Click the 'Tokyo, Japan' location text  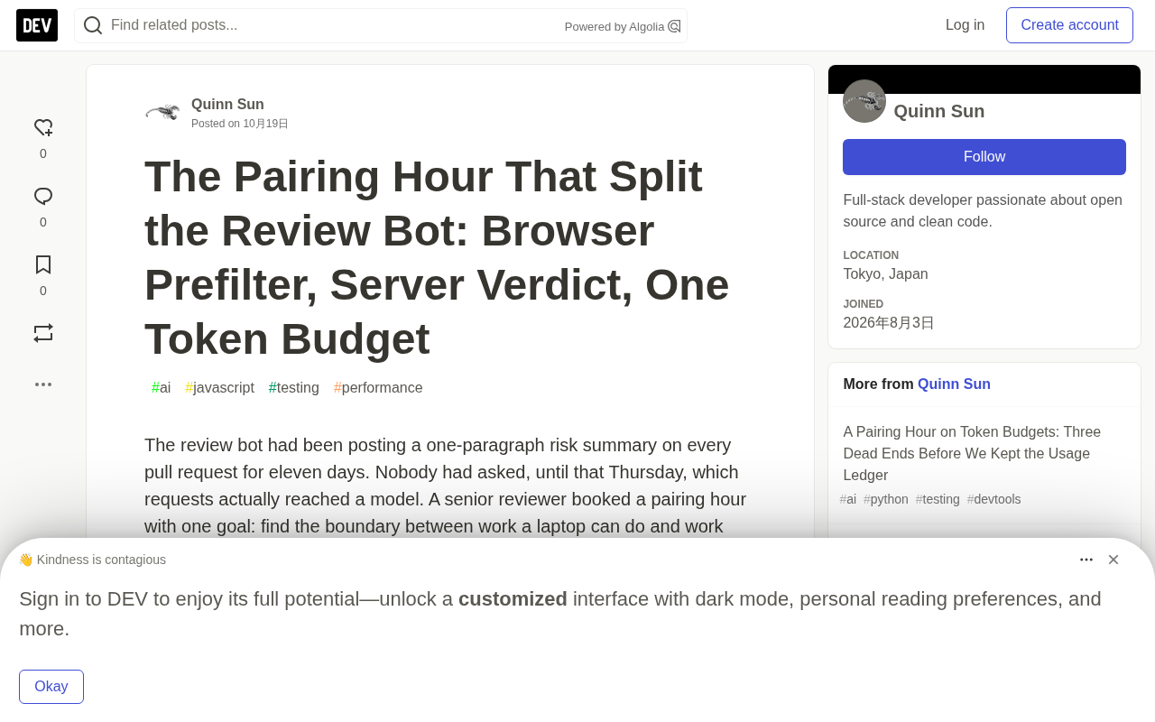(x=885, y=274)
